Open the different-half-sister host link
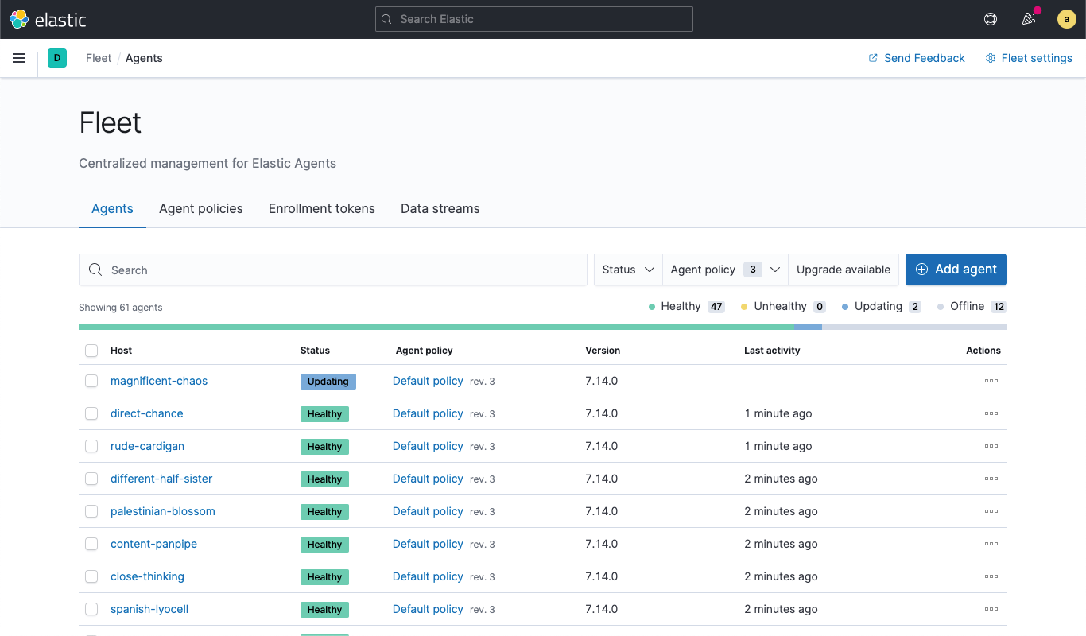This screenshot has width=1086, height=636. 161,479
